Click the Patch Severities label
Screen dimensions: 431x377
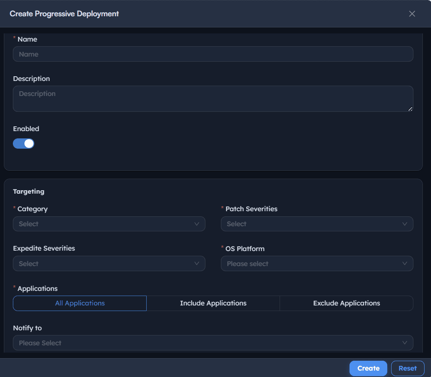(251, 209)
